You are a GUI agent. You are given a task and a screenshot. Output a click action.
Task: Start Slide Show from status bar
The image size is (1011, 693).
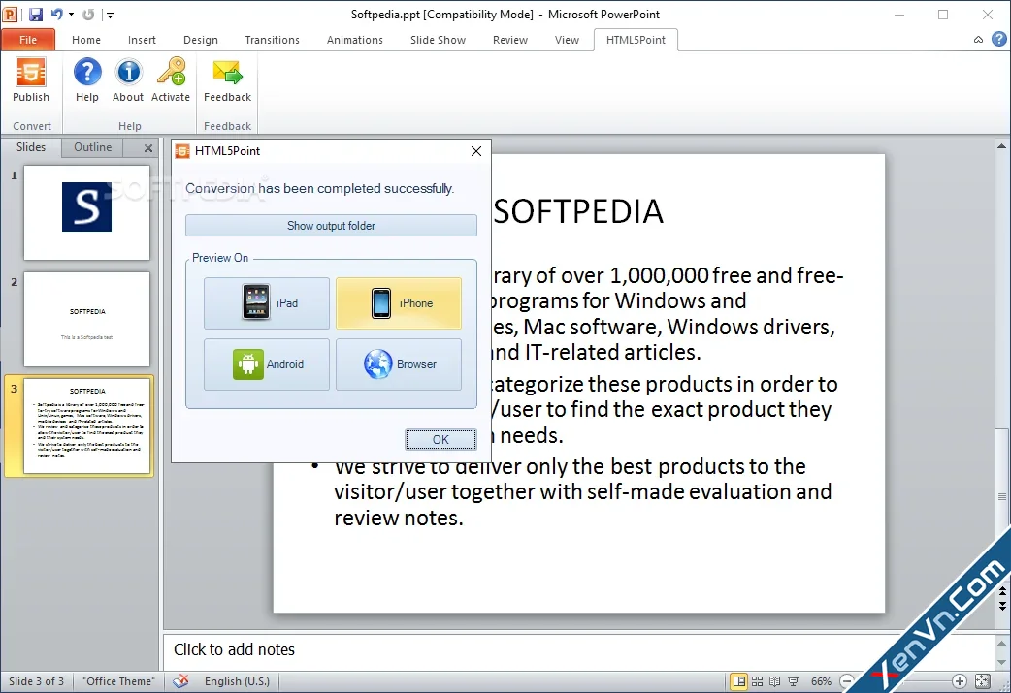pos(793,680)
